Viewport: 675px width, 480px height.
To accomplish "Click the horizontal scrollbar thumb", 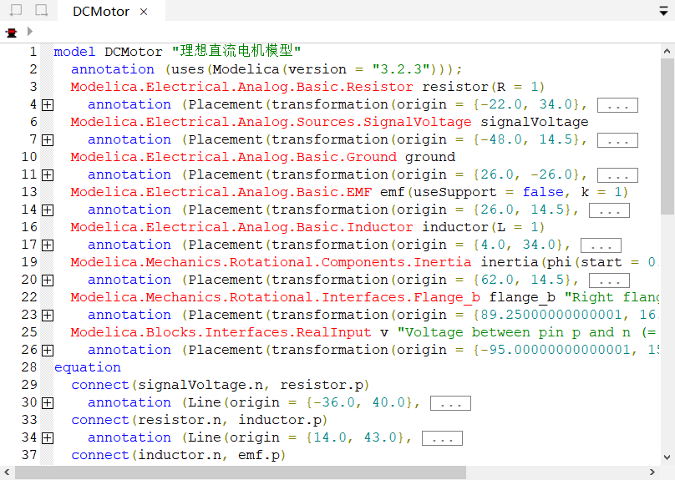I will (241, 472).
